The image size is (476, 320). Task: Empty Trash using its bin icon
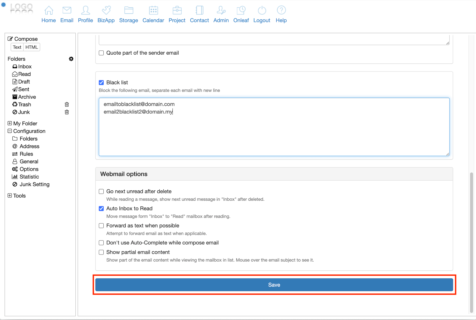click(x=67, y=105)
